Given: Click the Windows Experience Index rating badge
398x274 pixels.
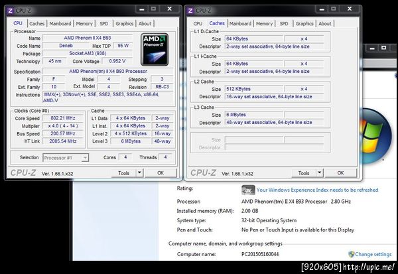Looking at the screenshot, I should (248, 190).
